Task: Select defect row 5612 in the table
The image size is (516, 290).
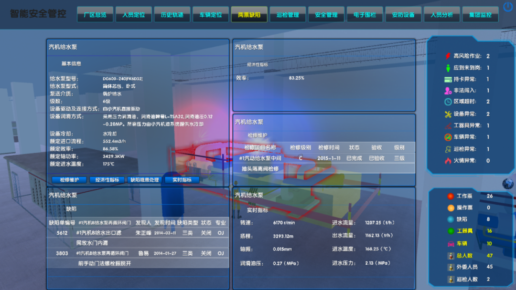Action: [x=138, y=233]
